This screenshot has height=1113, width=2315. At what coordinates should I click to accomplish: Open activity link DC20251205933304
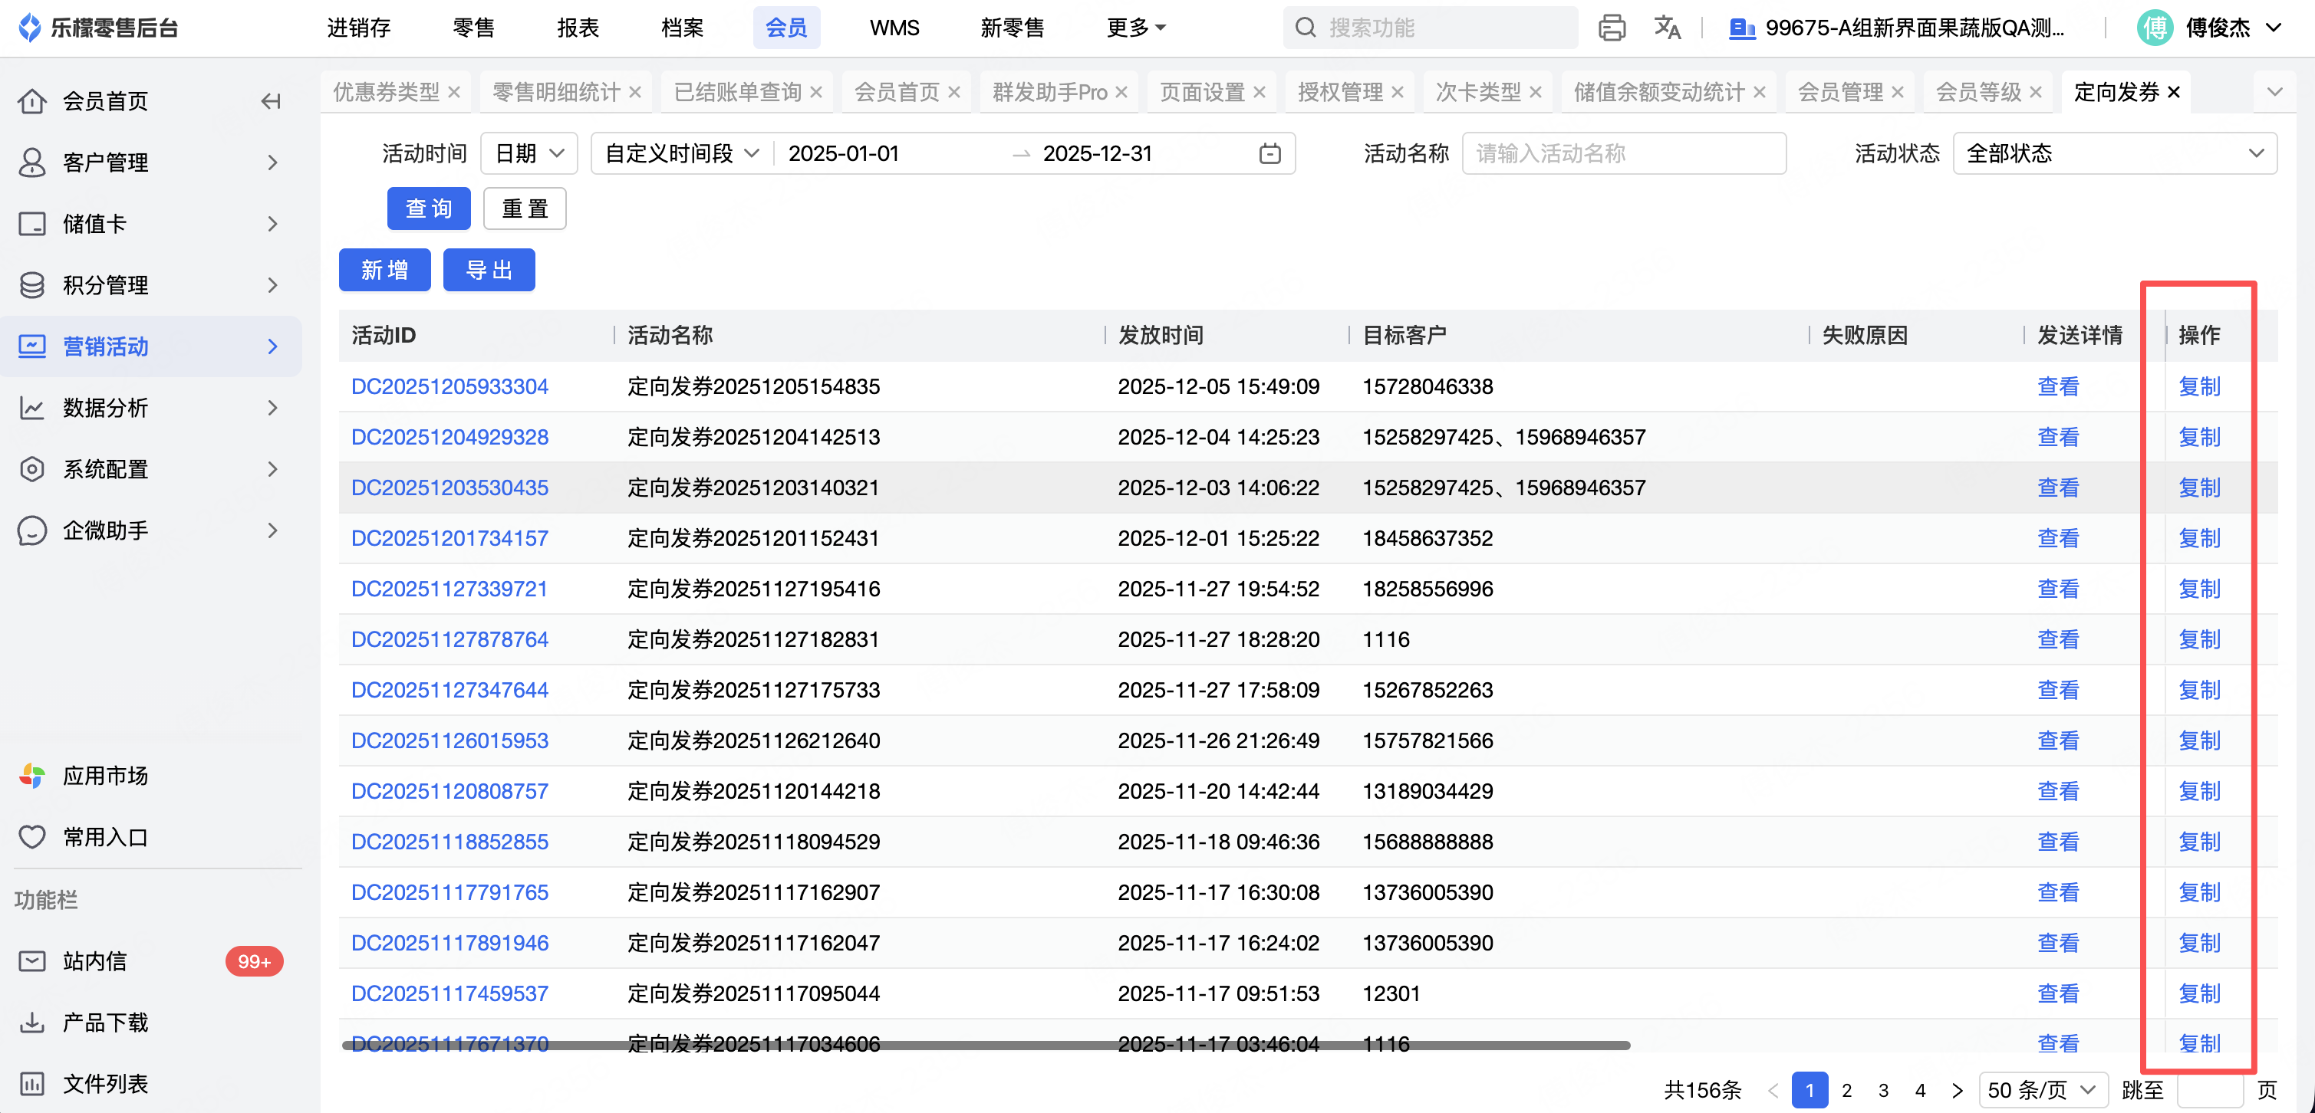click(449, 386)
